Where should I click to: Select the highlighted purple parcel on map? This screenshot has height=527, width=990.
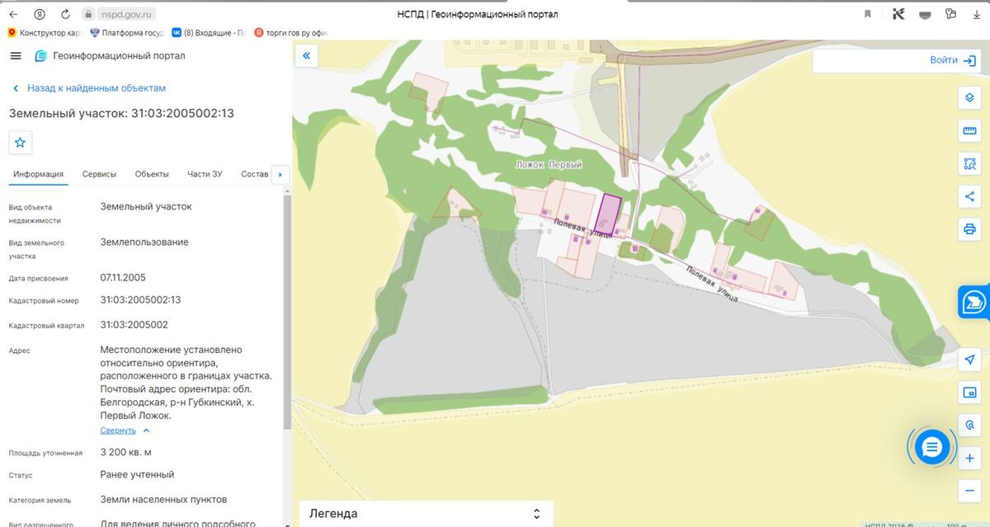pyautogui.click(x=608, y=214)
